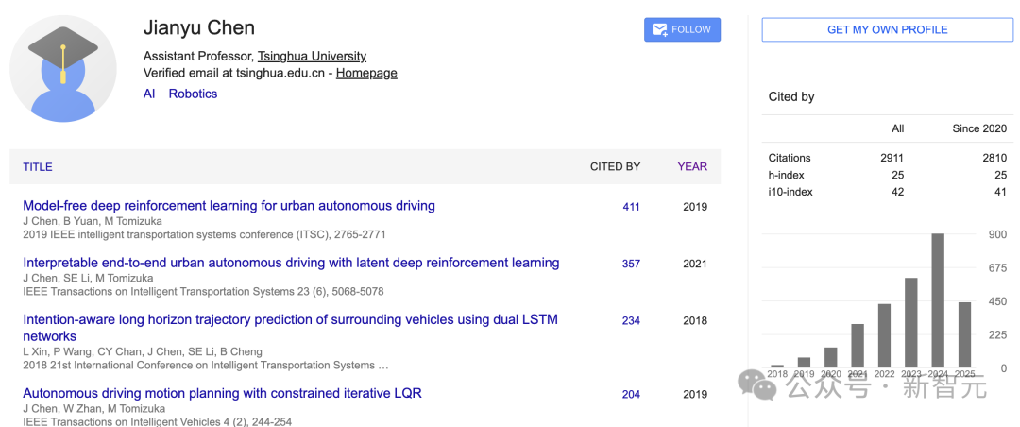View the 234 citations list
Screen dimensions: 1020x427
click(x=631, y=321)
